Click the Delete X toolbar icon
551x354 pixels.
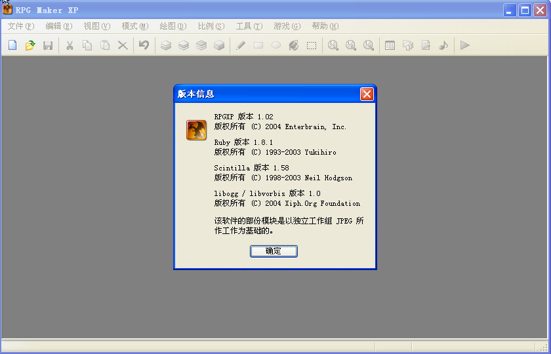tap(123, 45)
